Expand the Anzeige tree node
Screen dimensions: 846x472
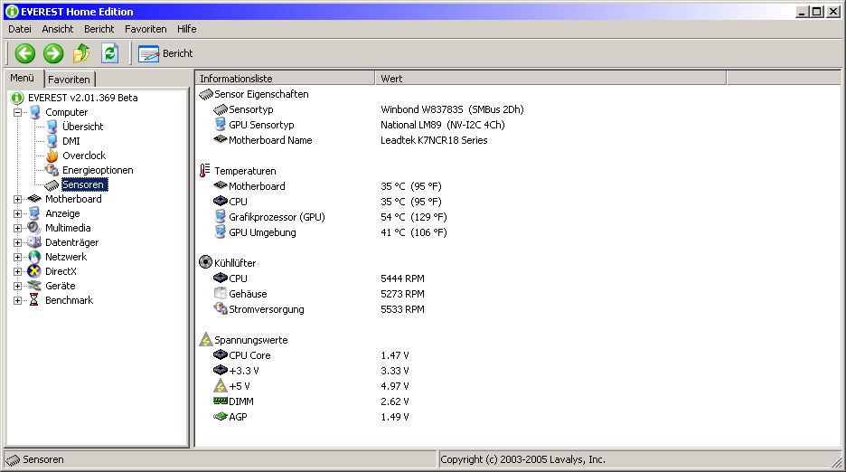[18, 214]
